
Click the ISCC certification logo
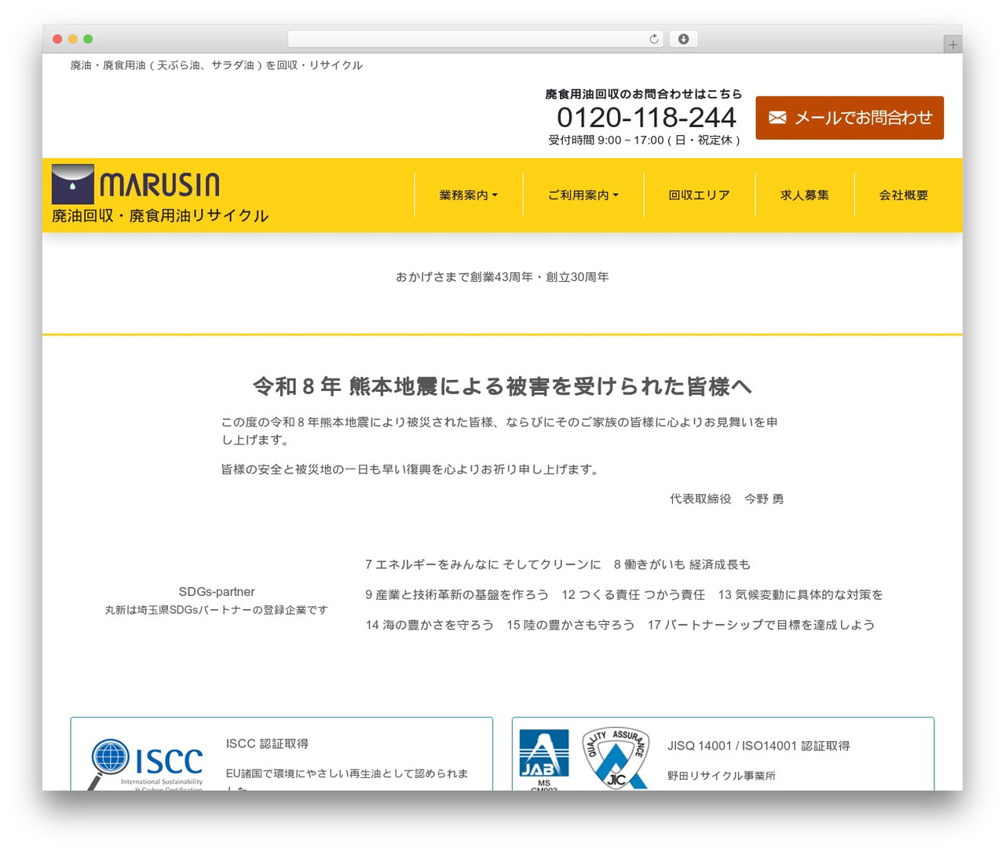pos(146,763)
